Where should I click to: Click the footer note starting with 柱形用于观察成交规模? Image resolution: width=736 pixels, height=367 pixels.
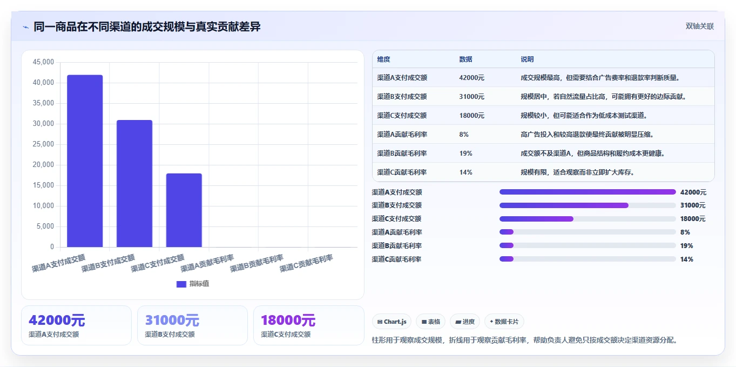[525, 340]
